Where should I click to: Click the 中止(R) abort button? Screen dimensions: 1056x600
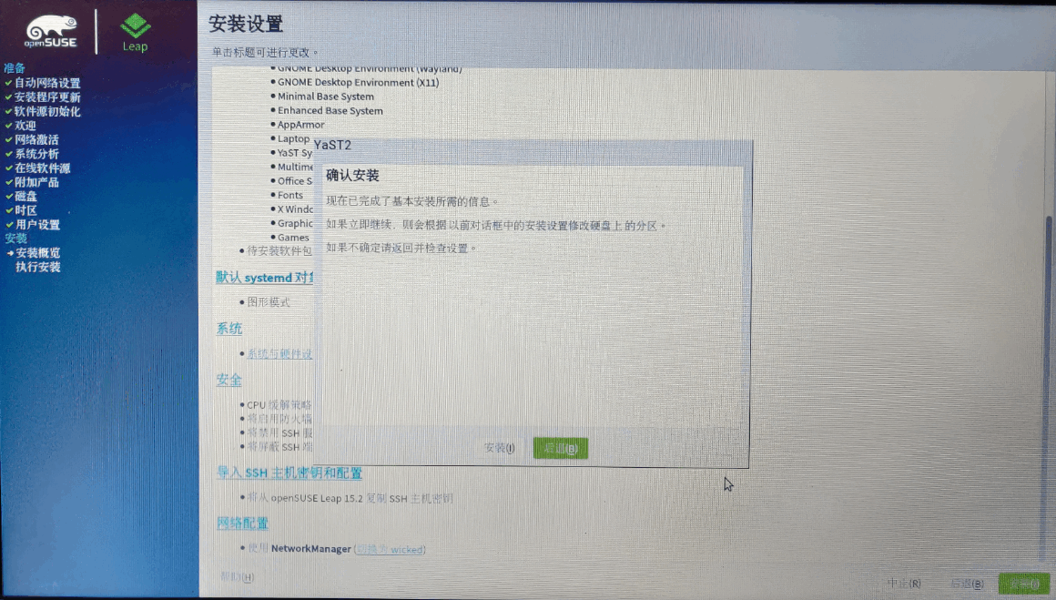click(x=904, y=584)
